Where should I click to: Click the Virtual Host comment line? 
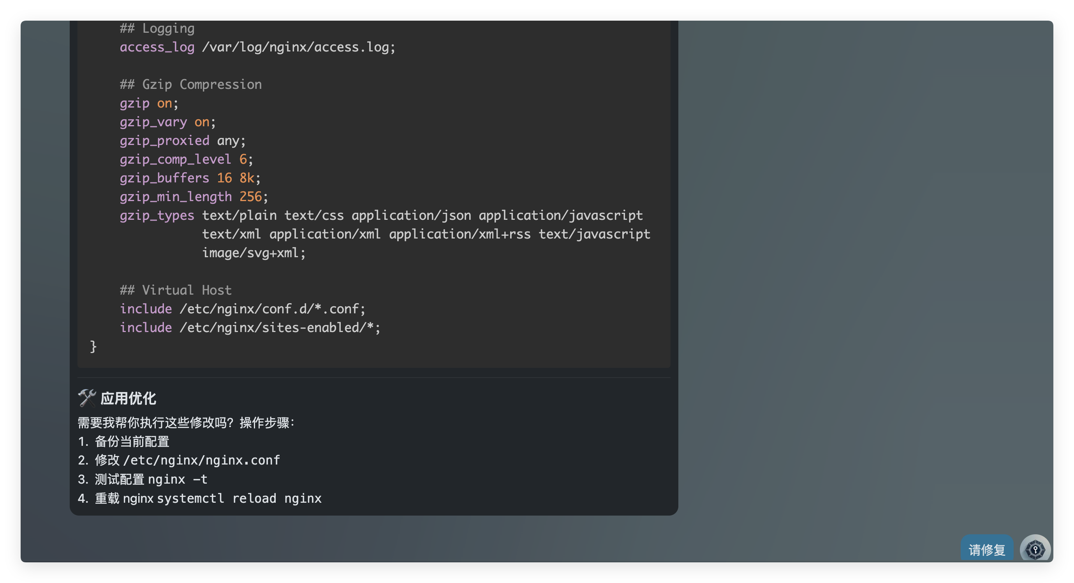tap(176, 290)
